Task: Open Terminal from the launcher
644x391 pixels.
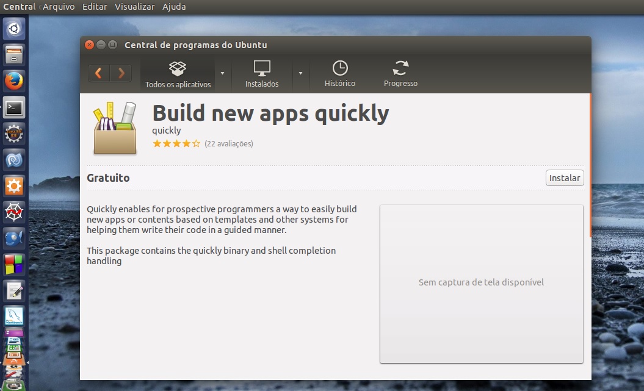Action: (14, 107)
